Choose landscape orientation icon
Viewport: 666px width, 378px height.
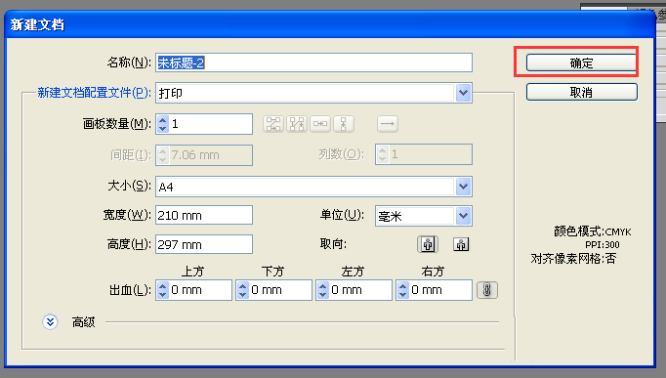click(461, 244)
